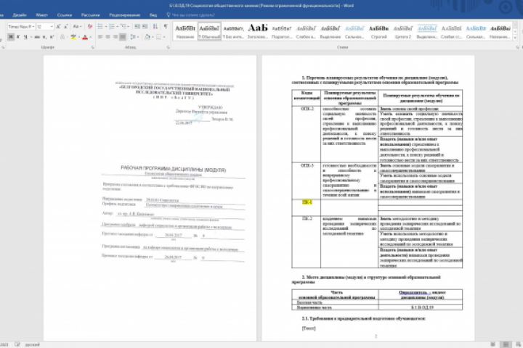Toggle bold formatting
The height and width of the screenshot is (348, 523).
click(x=11, y=37)
